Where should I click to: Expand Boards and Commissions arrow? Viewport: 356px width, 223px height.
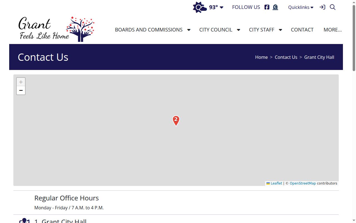coord(189,30)
